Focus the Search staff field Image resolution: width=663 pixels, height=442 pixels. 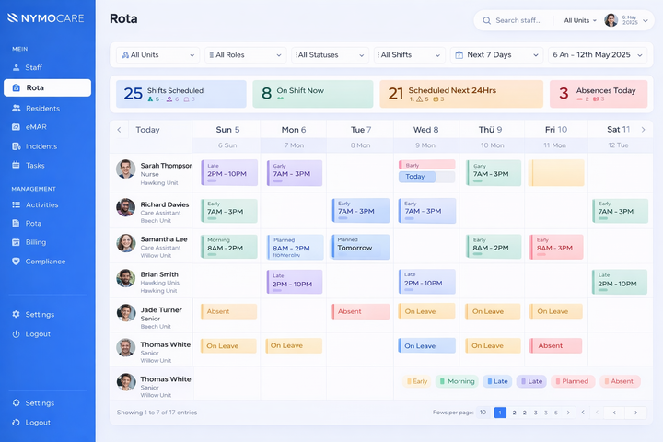pos(518,20)
